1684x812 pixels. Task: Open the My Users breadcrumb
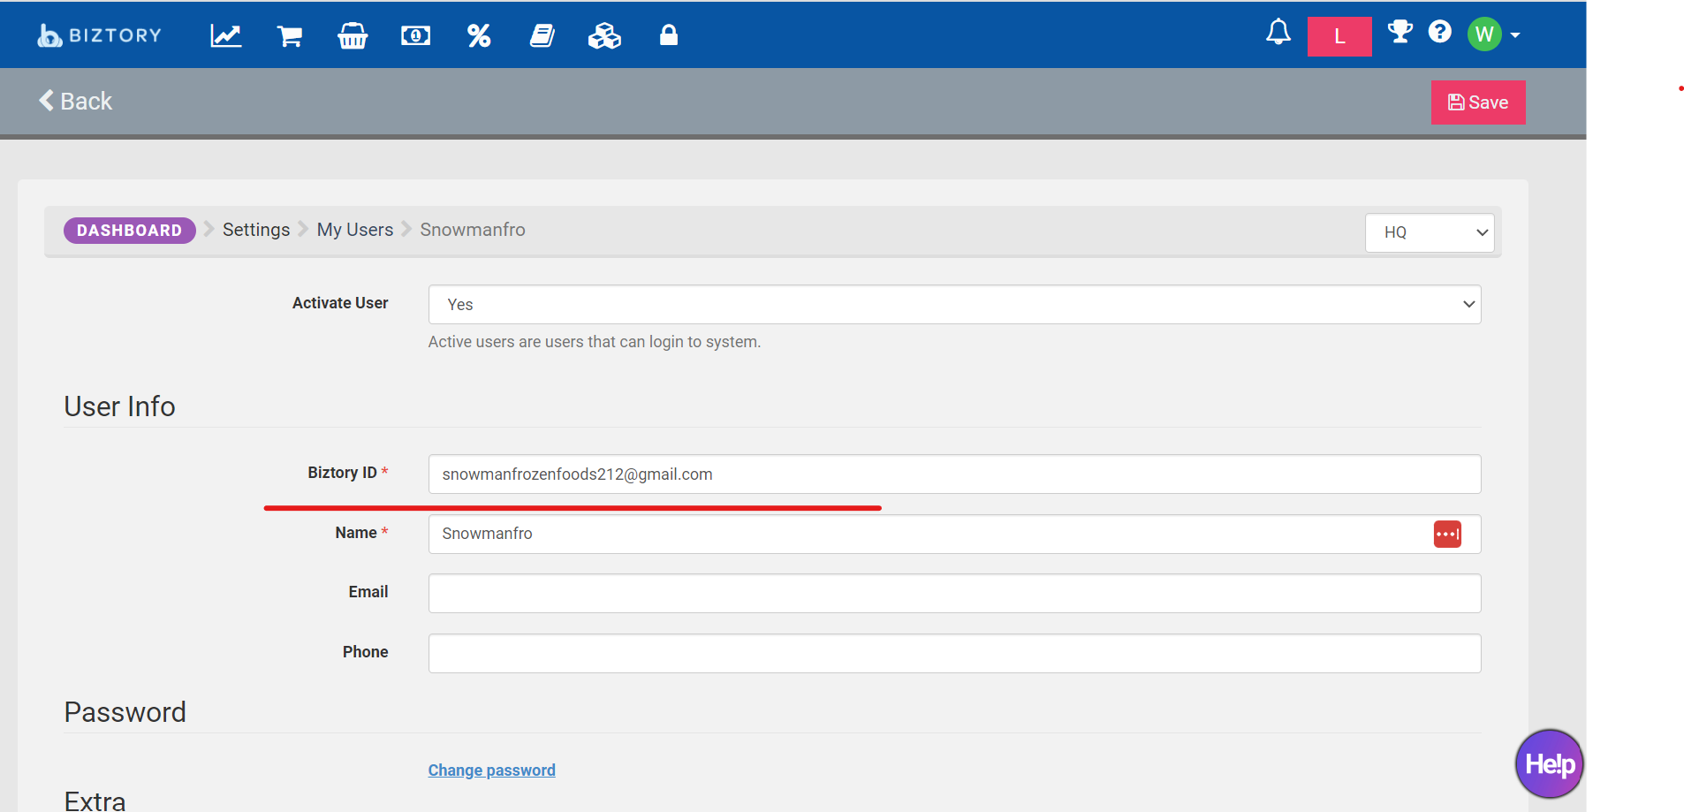coord(355,230)
